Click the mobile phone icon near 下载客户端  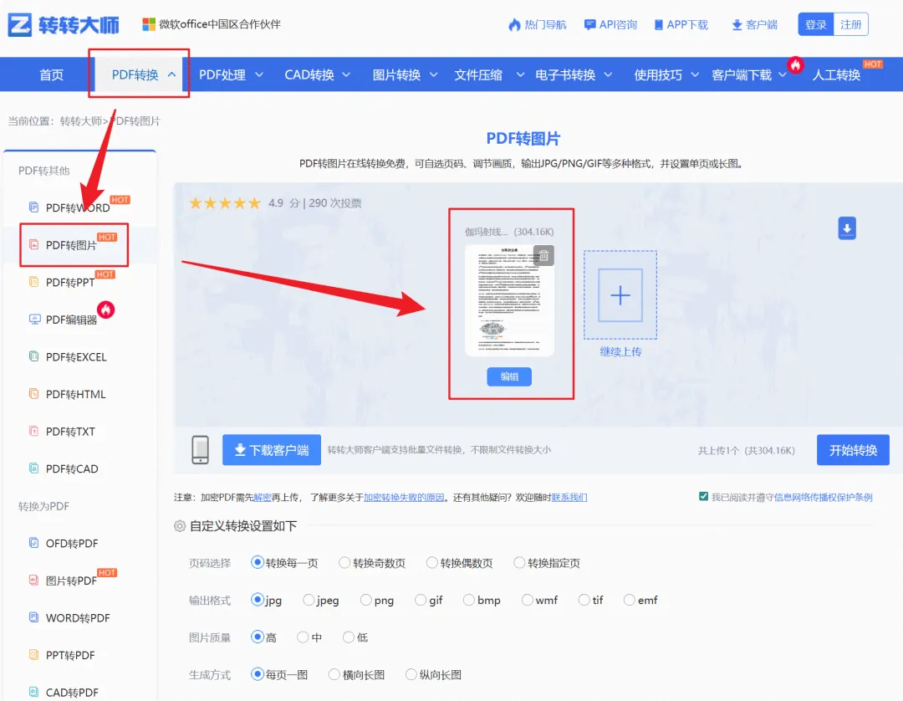201,450
